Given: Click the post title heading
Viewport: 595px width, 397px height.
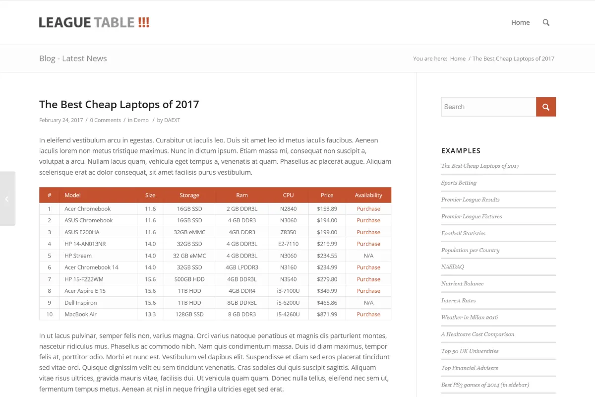Looking at the screenshot, I should [119, 104].
